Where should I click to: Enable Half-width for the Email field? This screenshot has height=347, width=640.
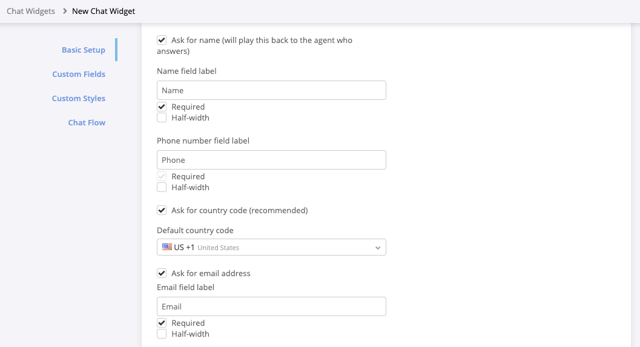point(162,334)
